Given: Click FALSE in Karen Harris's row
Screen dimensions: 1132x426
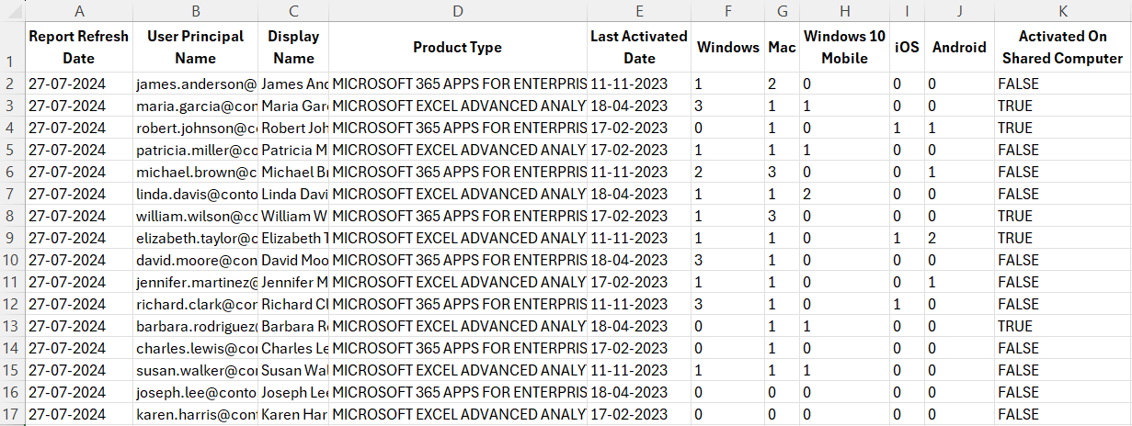Looking at the screenshot, I should point(1062,414).
